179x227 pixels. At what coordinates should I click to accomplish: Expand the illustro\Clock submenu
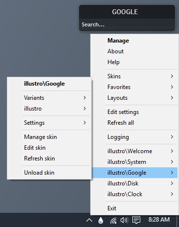134,194
